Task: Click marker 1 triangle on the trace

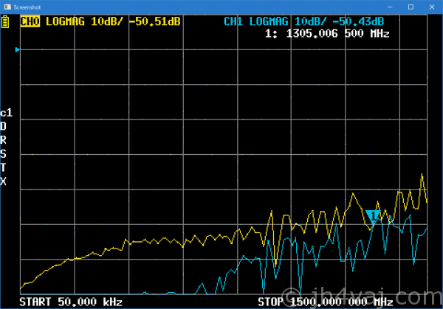Action: 374,215
